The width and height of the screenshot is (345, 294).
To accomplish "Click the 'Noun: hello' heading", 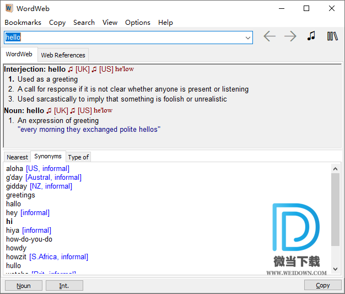I will (x=24, y=110).
